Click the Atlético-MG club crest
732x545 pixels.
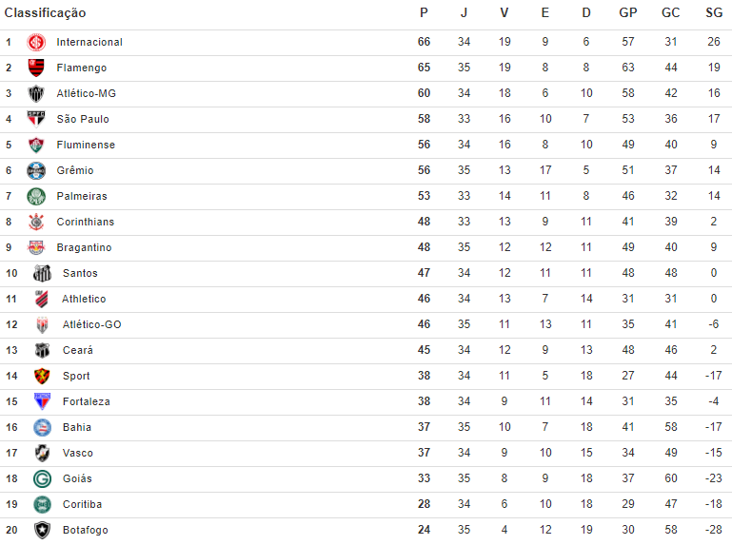click(36, 94)
